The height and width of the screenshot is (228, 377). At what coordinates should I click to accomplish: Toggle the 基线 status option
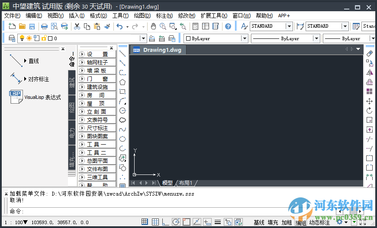[x=259, y=222]
